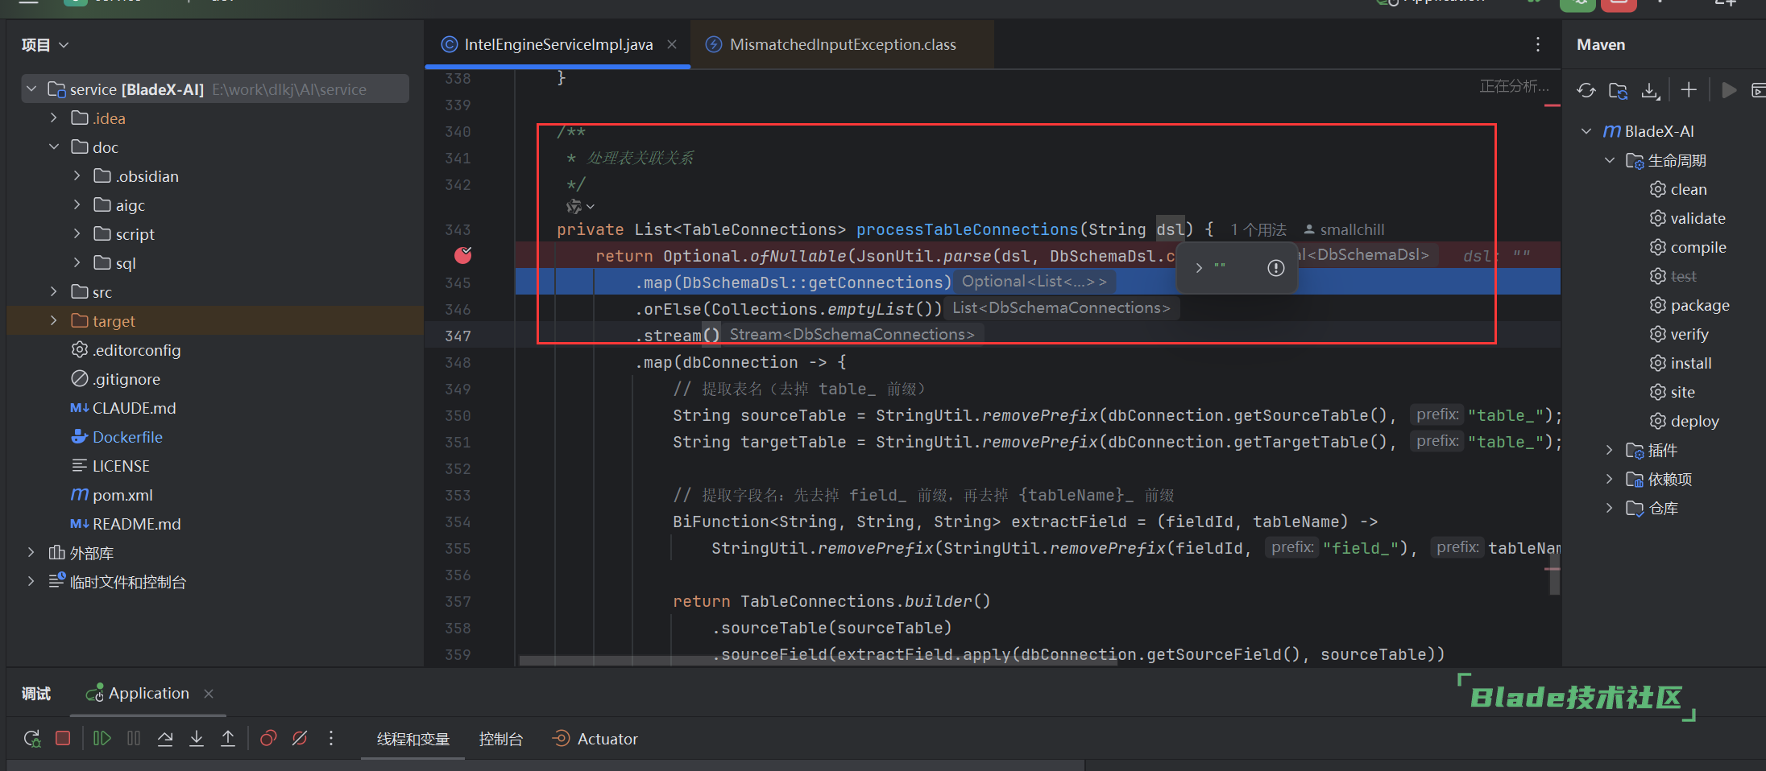Switch to MismatchedInputException.class tab
This screenshot has width=1766, height=771.
point(842,45)
